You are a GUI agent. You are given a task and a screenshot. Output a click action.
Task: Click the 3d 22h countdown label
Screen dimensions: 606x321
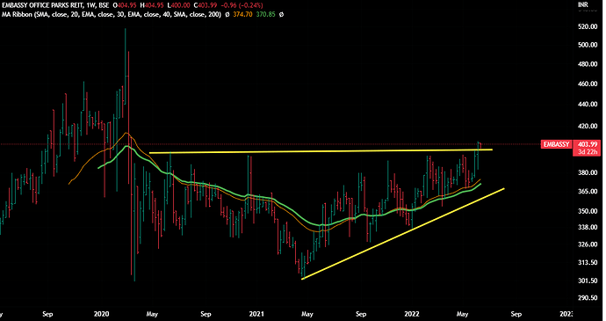pos(587,151)
